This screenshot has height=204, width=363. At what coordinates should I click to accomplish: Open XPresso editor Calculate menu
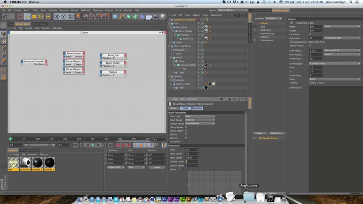point(57,28)
